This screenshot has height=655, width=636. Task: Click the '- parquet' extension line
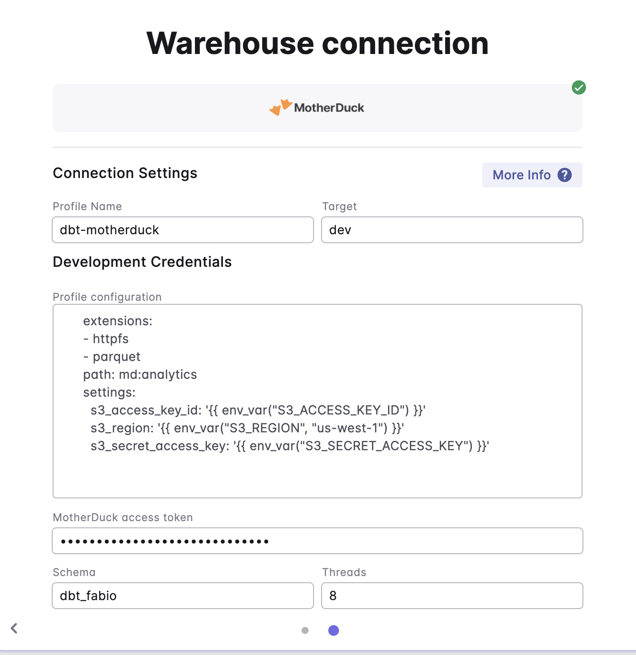coord(112,357)
